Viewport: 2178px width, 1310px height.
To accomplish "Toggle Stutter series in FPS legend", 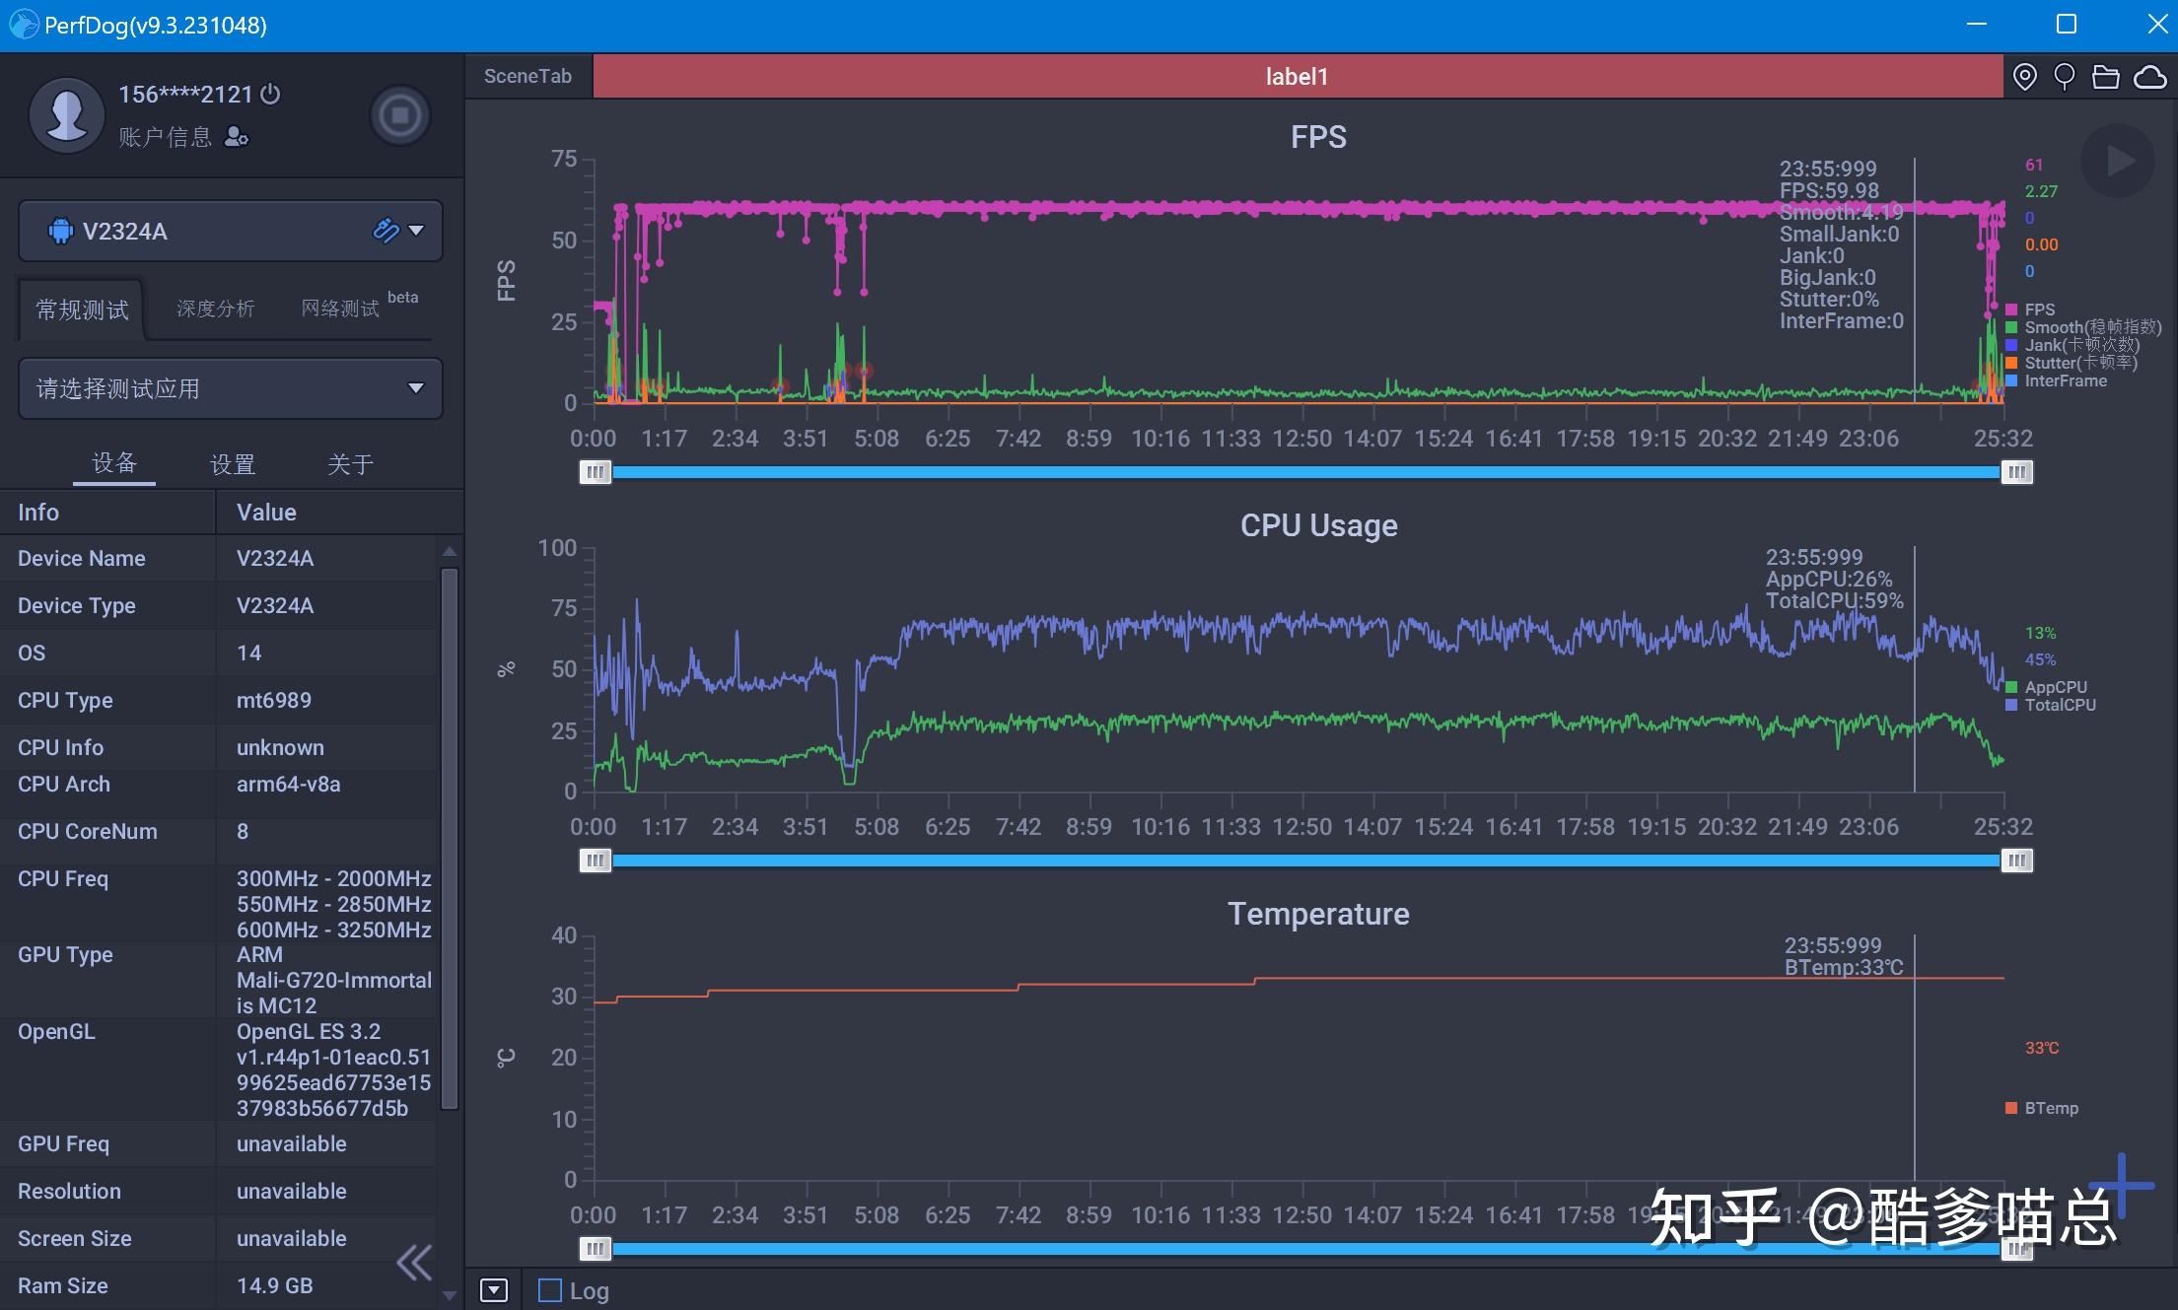I will [2072, 363].
